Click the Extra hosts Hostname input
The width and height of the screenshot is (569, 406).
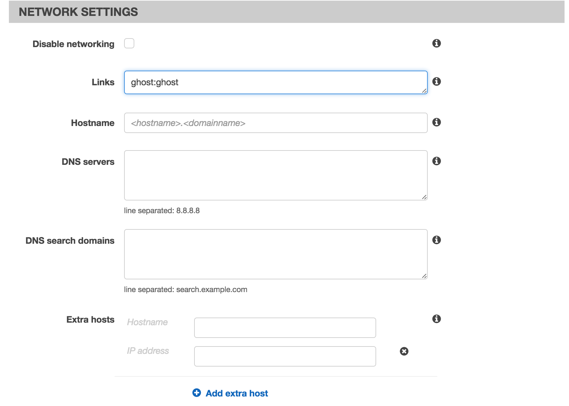(285, 328)
